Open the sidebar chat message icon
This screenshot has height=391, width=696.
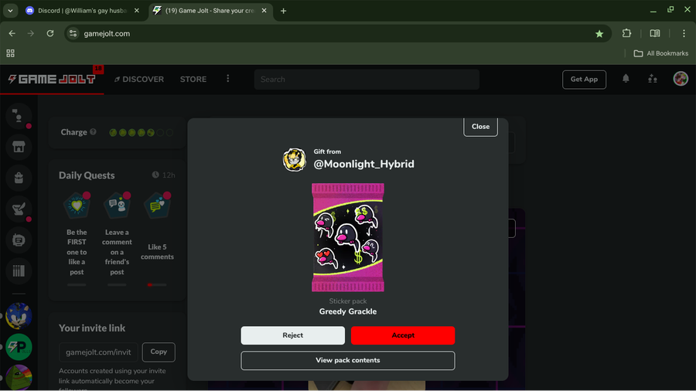coord(19,240)
